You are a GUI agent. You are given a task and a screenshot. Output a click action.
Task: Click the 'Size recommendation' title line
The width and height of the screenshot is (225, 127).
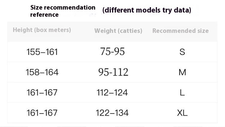pos(63,7)
